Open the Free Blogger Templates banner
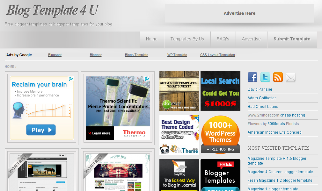Screen dimensions: 322x191 220,175
